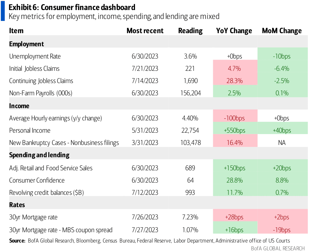Click the 'YoY Change' column header

[234, 31]
